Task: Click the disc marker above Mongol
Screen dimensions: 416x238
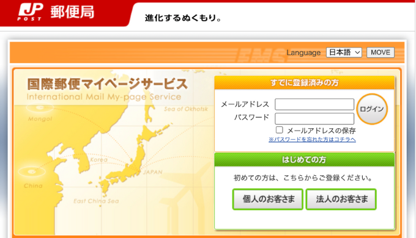Action: [40, 107]
